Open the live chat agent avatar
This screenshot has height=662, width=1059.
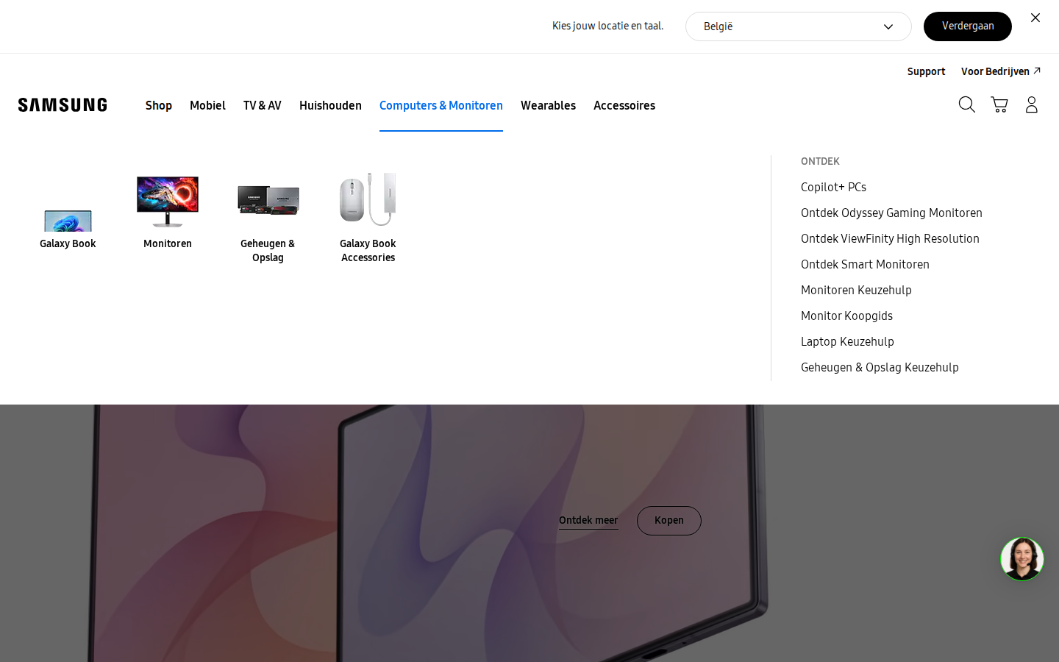[1021, 559]
